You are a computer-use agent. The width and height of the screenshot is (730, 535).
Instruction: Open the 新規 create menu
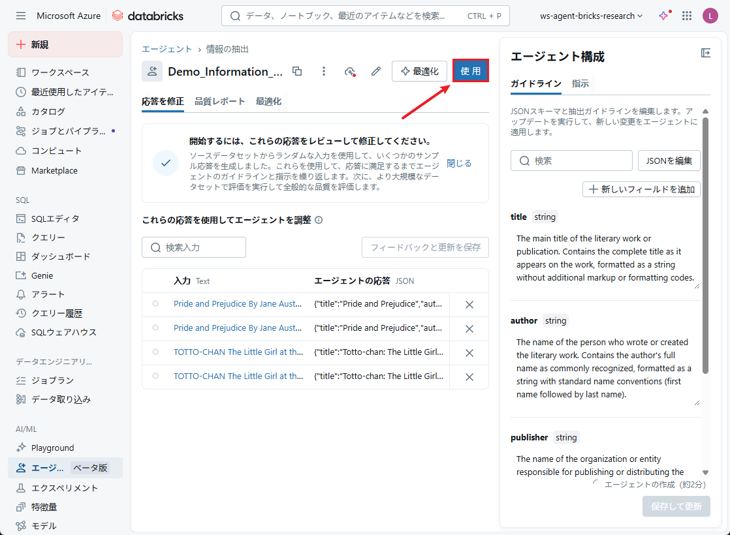coord(65,44)
